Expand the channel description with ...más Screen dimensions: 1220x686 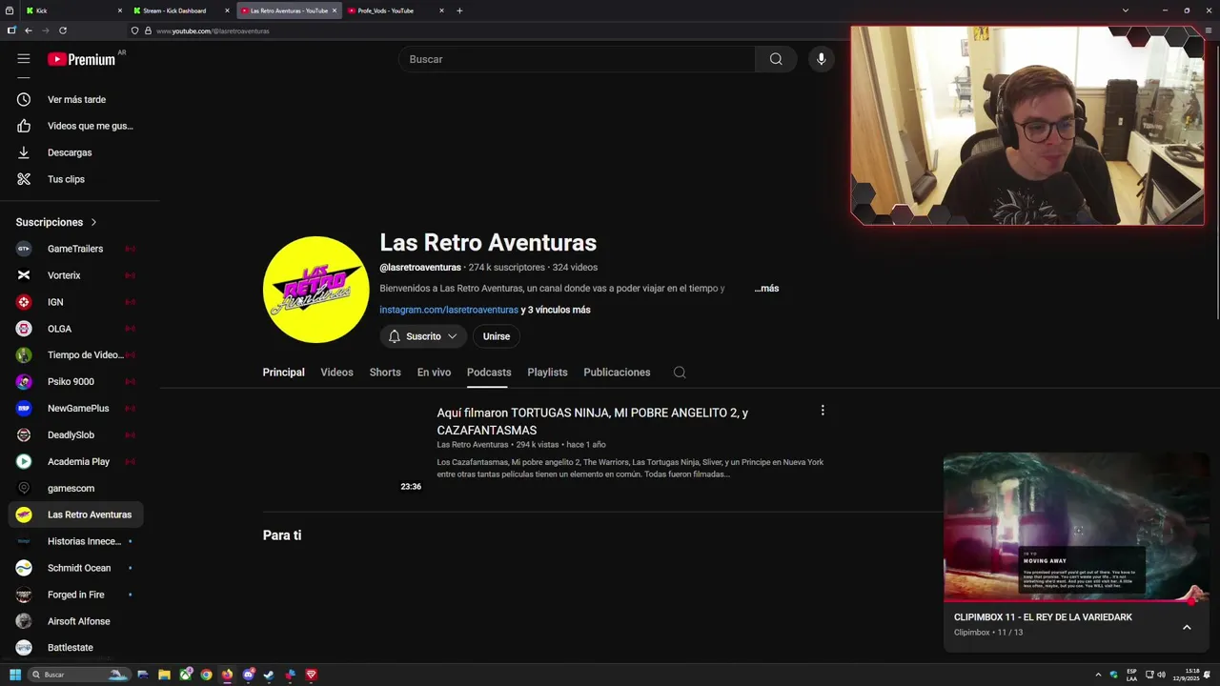pyautogui.click(x=766, y=288)
